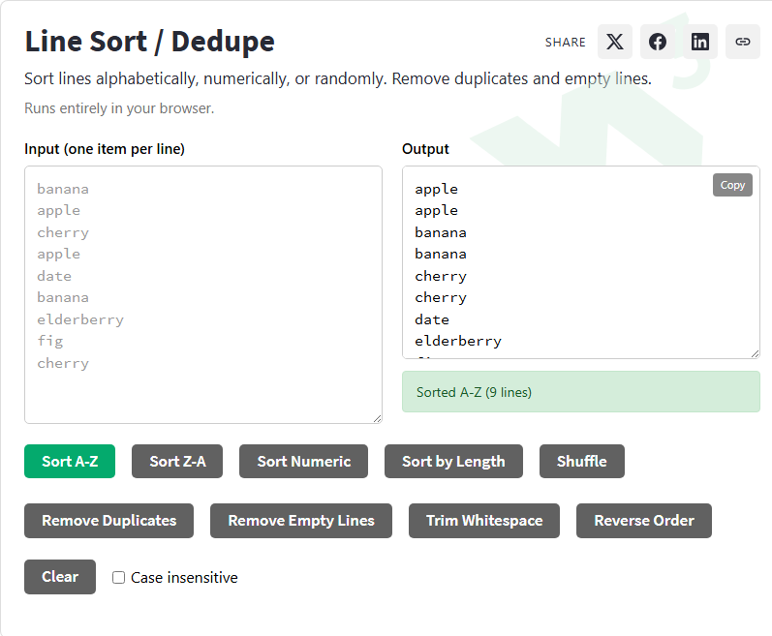The image size is (772, 636).
Task: Click the 'SHARE' label
Action: [566, 43]
